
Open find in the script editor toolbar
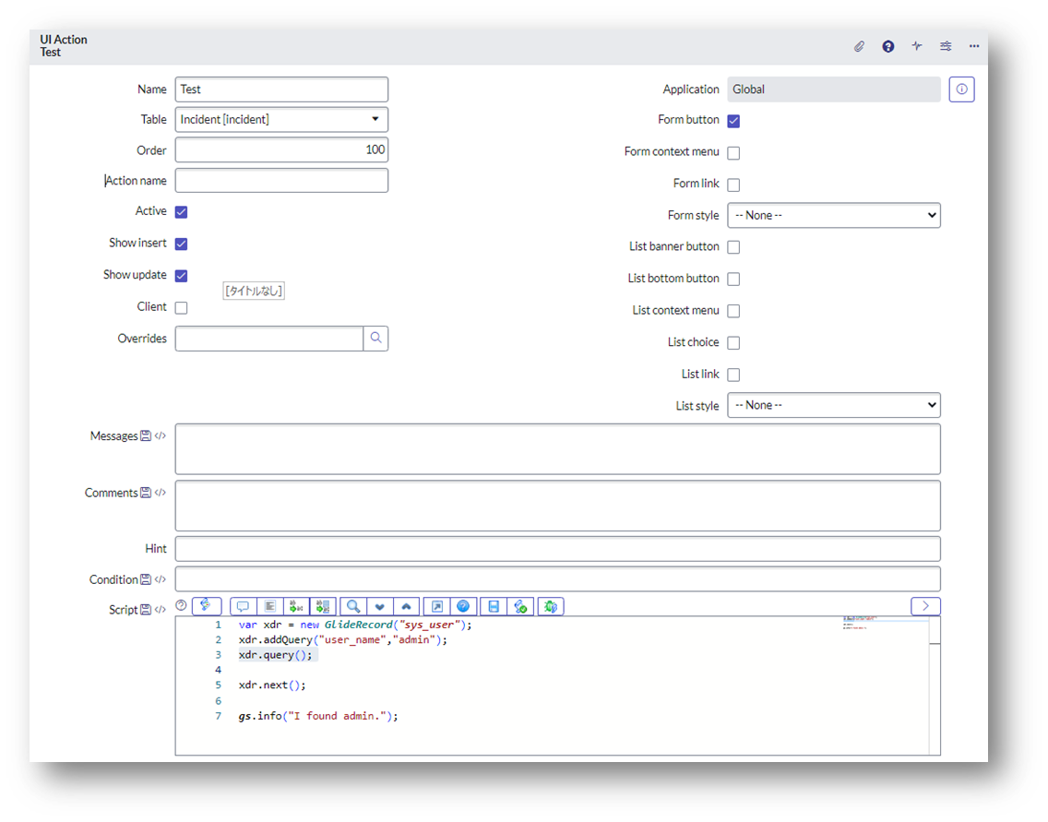coord(352,606)
